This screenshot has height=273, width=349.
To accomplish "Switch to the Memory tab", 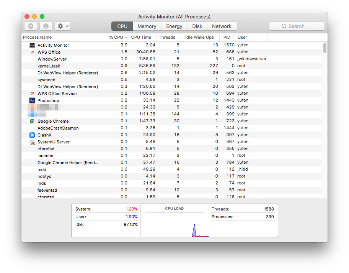I will (x=147, y=26).
